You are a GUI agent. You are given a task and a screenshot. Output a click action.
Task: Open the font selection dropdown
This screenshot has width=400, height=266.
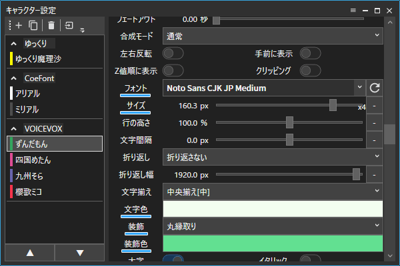(x=264, y=88)
